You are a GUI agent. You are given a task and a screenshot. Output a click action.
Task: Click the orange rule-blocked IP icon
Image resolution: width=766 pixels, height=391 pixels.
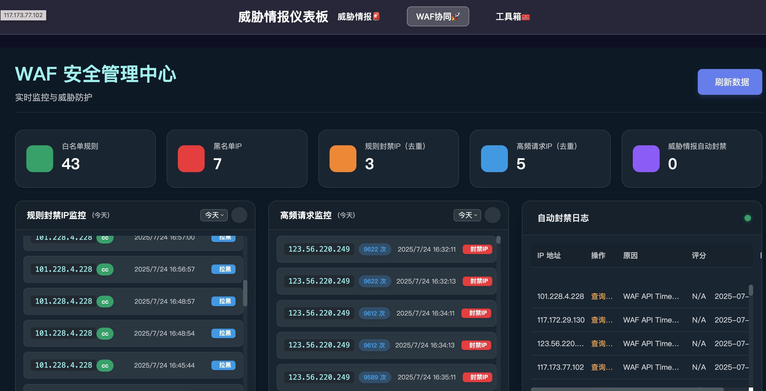pos(342,158)
